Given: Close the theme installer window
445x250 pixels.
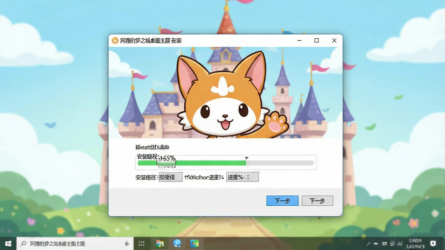Looking at the screenshot, I should [334, 40].
